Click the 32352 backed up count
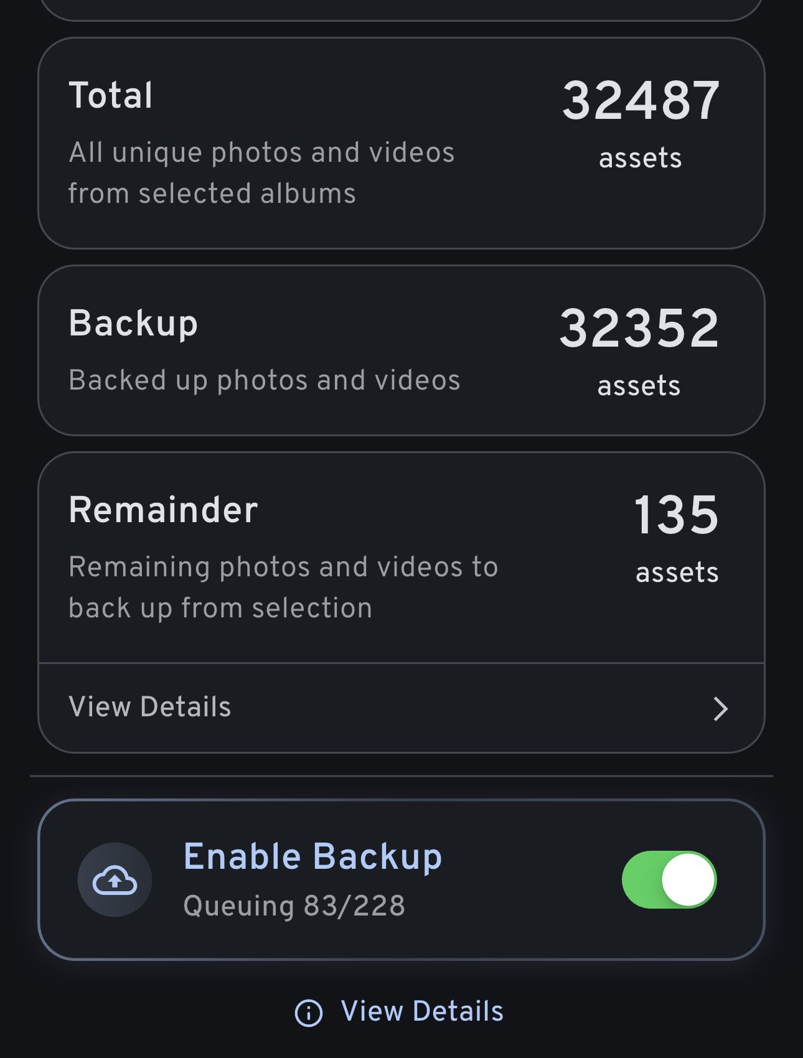This screenshot has height=1058, width=803. pyautogui.click(x=639, y=328)
